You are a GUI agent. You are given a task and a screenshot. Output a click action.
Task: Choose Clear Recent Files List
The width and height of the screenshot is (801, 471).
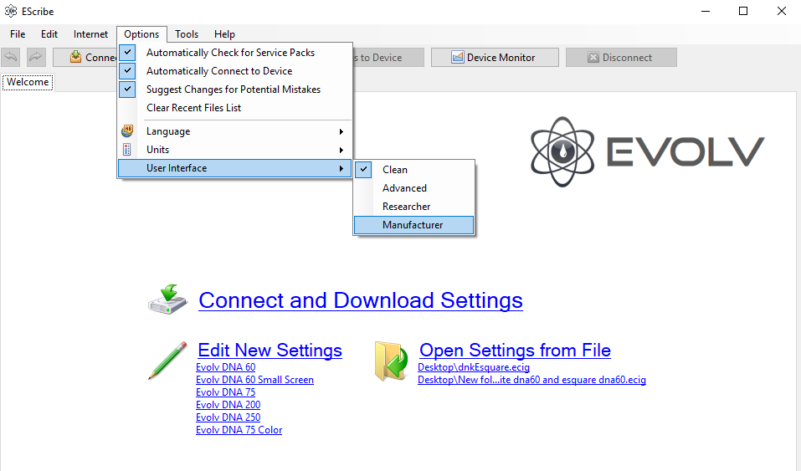[x=193, y=108]
